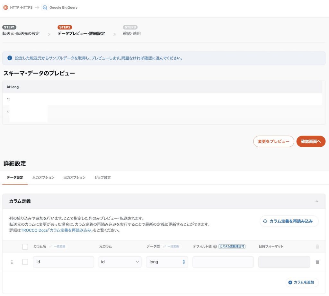Click the help icon next to デフォルト値
This screenshot has width=329, height=296.
coord(215,247)
